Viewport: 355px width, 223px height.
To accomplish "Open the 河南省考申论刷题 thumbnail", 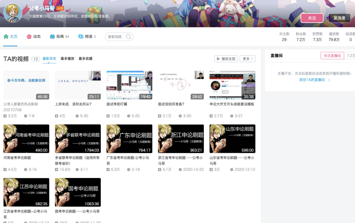I will 26,139.
